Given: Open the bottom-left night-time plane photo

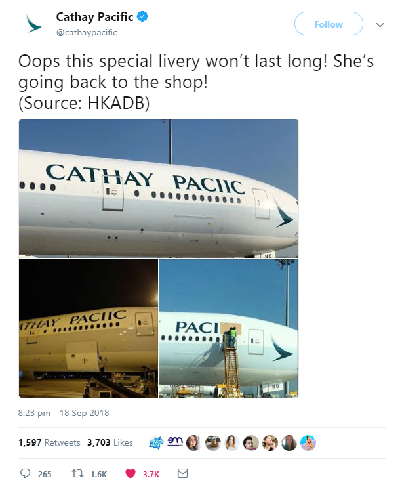Looking at the screenshot, I should [x=88, y=328].
